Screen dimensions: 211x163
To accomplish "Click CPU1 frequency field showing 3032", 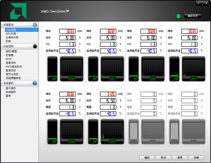I will tap(108, 31).
